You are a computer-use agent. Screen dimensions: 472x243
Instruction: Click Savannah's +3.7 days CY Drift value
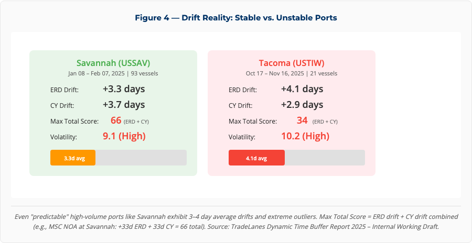click(x=124, y=105)
